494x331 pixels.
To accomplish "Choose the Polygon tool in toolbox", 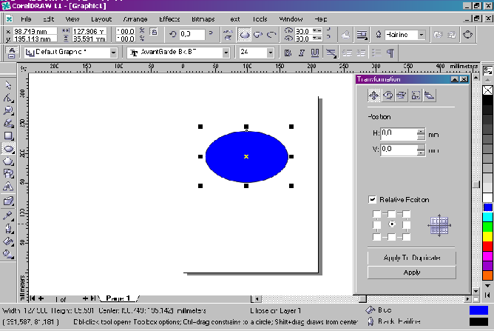I will point(8,161).
